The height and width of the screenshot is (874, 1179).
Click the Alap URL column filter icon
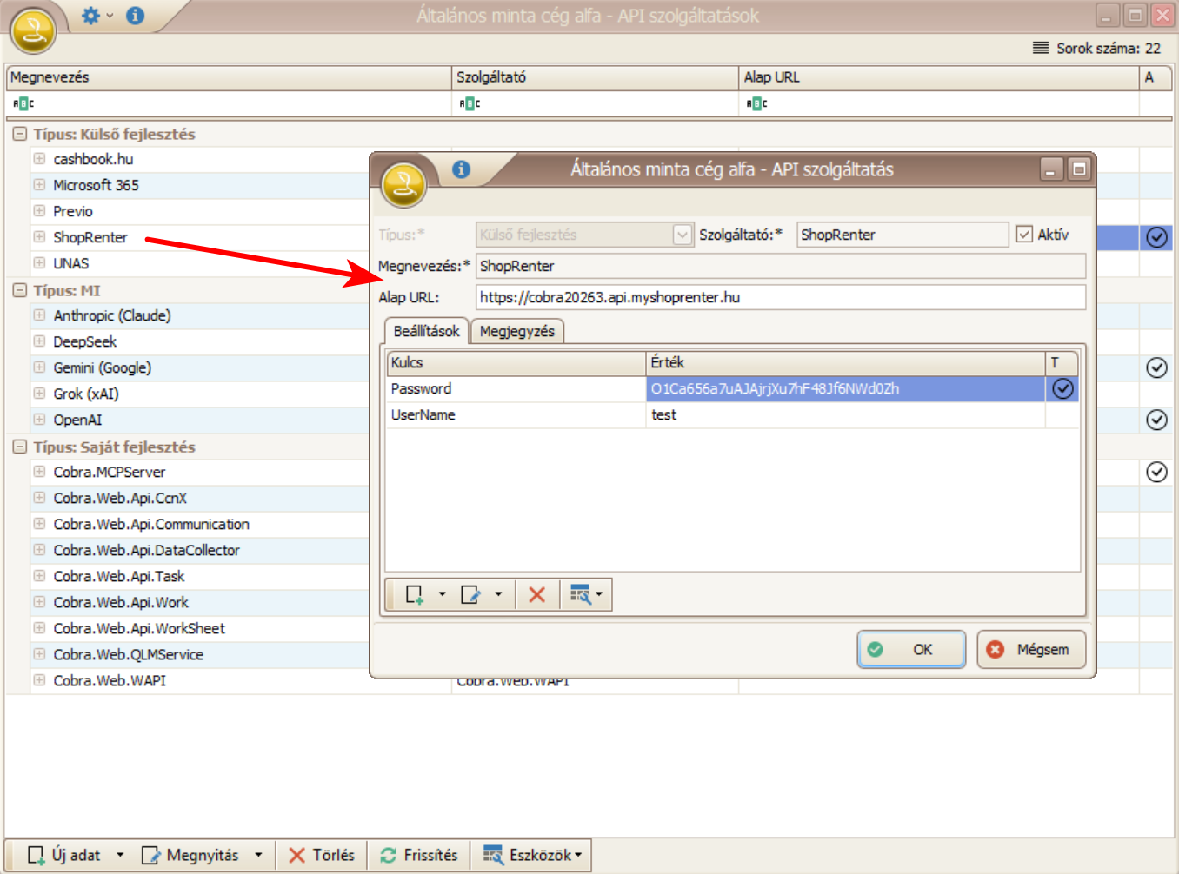[756, 103]
